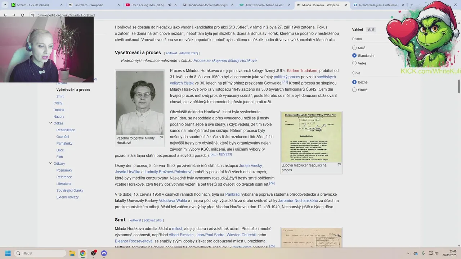Image resolution: width=461 pixels, height=259 pixels.
Task: Switch to 30 let svobody tab
Action: coord(265,5)
